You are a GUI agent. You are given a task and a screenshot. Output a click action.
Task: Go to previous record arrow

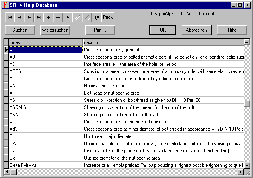(20, 17)
